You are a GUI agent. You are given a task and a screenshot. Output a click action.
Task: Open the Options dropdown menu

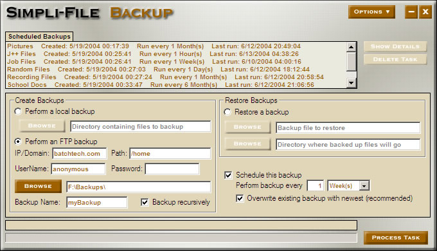(x=371, y=12)
